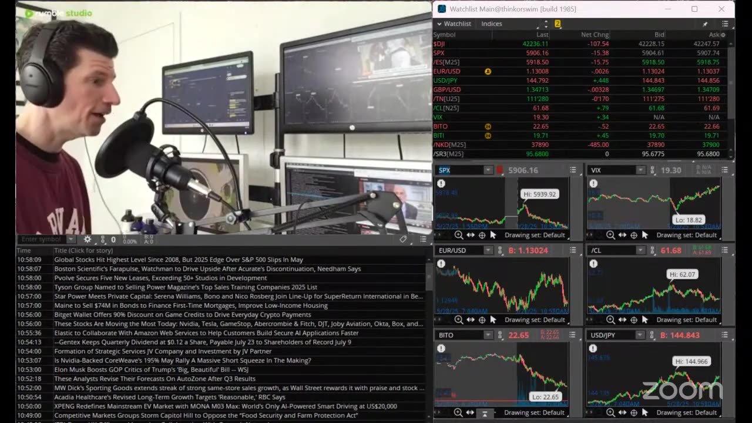The image size is (752, 423).
Task: Click the hamburger menu icon on SPX chart
Action: (573, 170)
